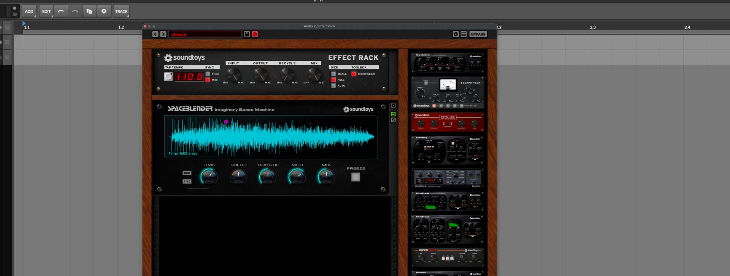Solo SpaceBlender with the S button
The width and height of the screenshot is (730, 276).
click(x=393, y=120)
